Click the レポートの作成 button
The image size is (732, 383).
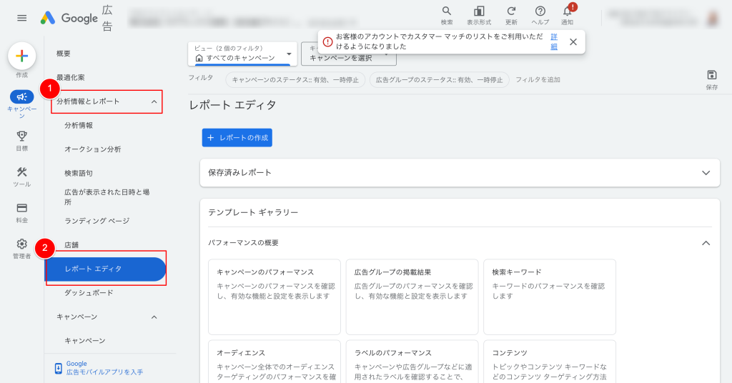237,138
